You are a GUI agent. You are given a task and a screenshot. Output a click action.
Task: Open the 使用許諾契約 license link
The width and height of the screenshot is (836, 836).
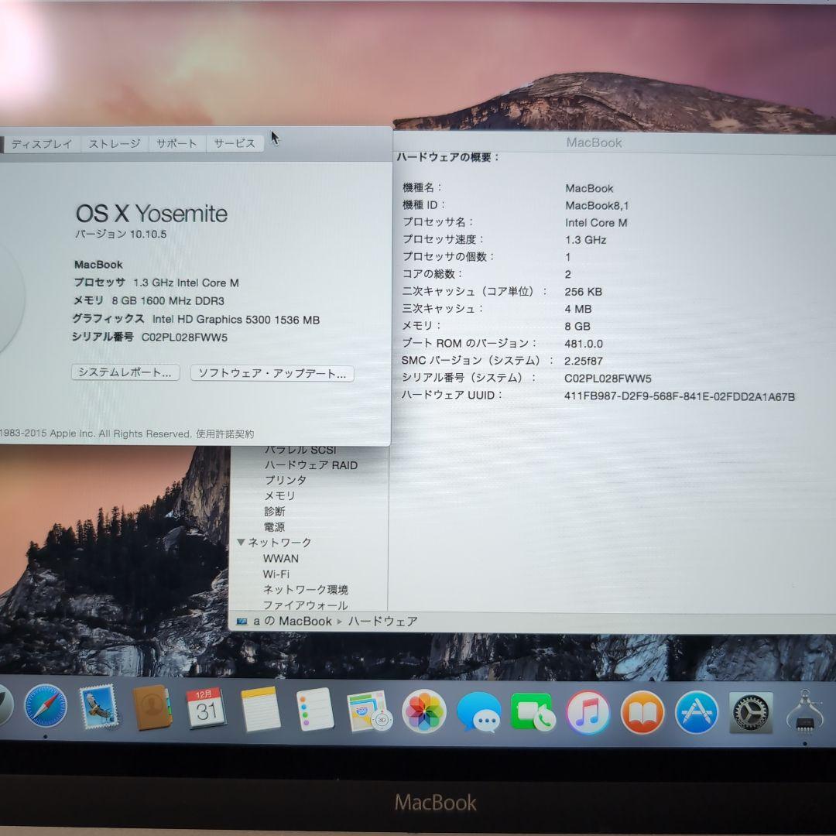225,434
